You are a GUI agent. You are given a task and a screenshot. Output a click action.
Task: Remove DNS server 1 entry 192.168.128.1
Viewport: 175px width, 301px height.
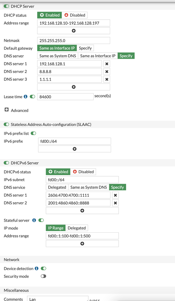tap(107, 64)
